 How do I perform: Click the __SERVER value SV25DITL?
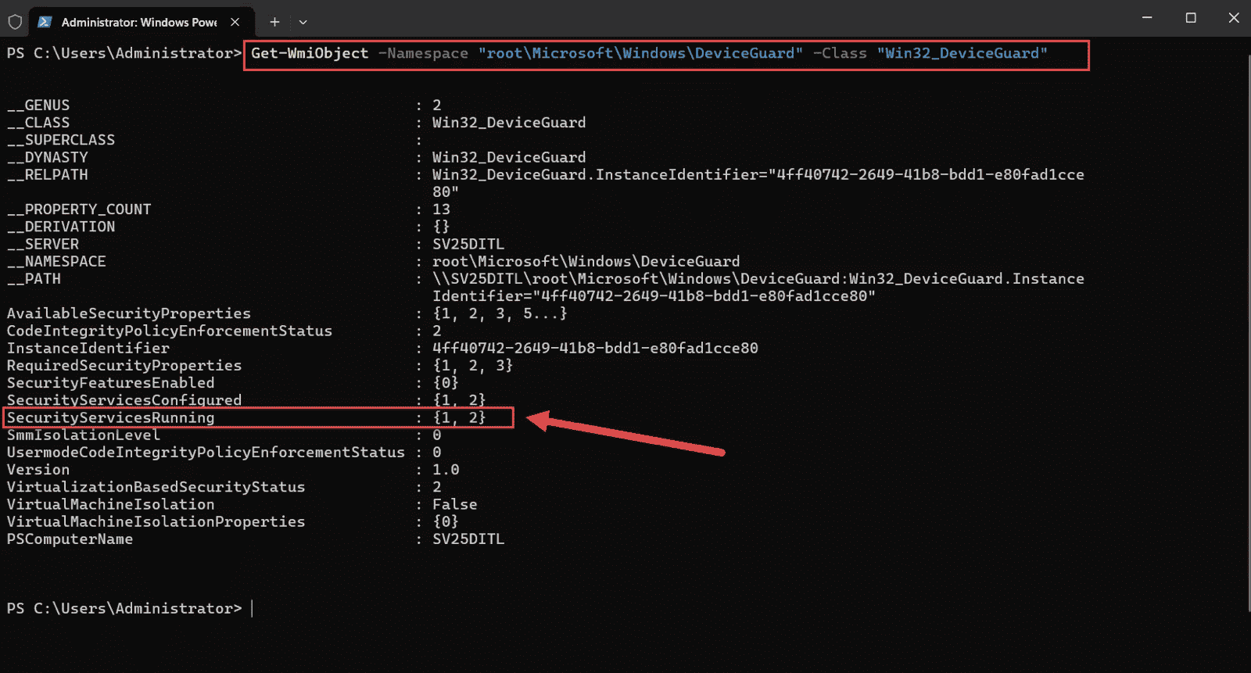click(468, 244)
